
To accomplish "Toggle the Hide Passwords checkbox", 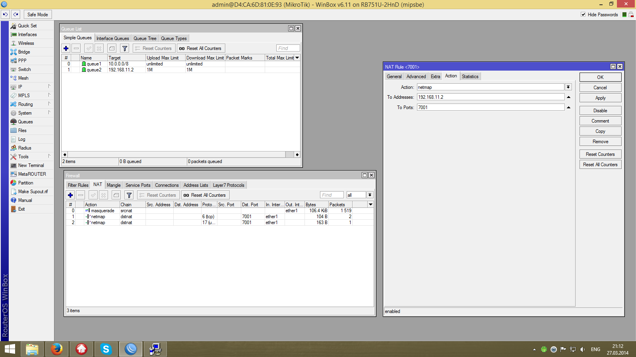I will (583, 15).
